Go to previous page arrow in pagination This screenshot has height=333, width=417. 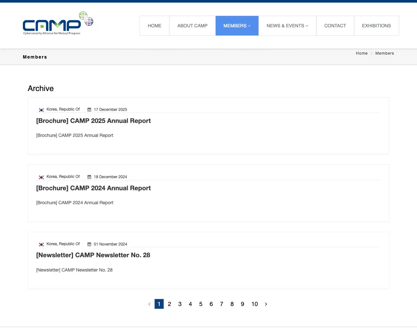click(x=149, y=304)
